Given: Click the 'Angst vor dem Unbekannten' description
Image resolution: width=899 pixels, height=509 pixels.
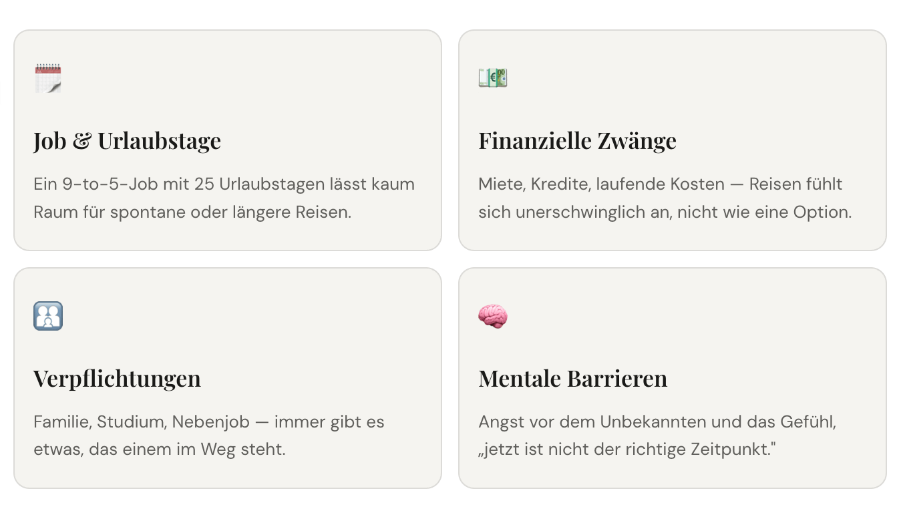Looking at the screenshot, I should 657,436.
